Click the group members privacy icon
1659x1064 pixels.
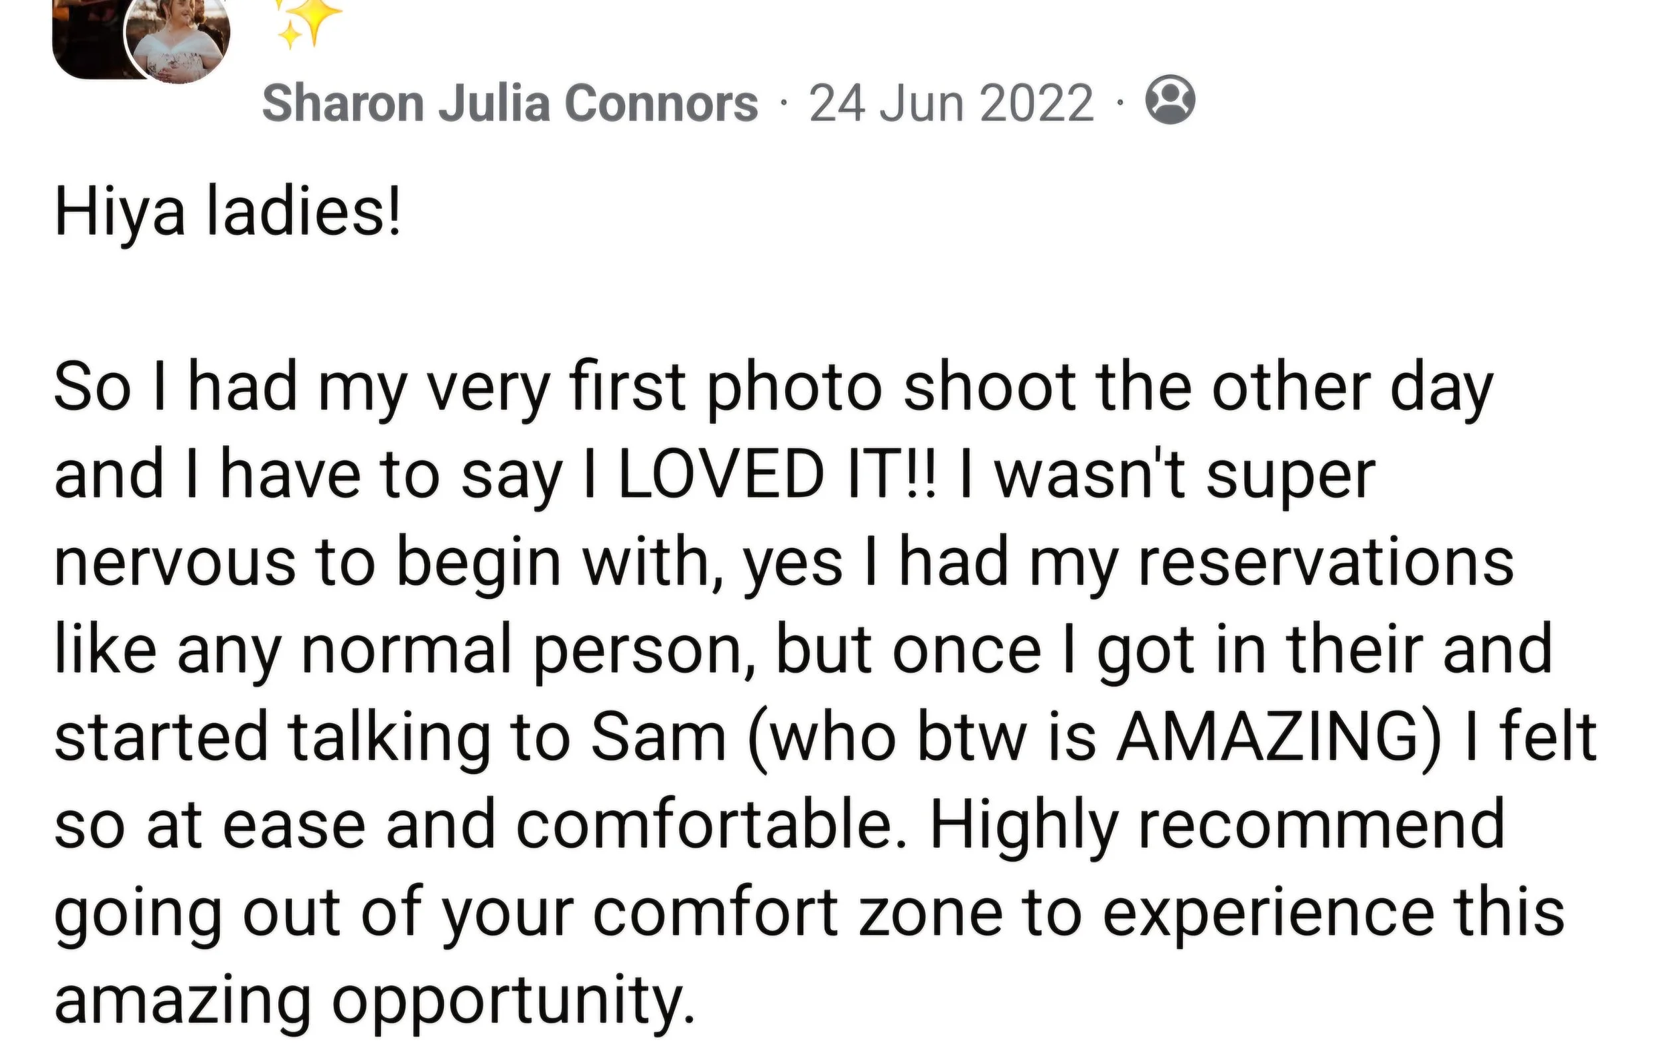pyautogui.click(x=1171, y=101)
